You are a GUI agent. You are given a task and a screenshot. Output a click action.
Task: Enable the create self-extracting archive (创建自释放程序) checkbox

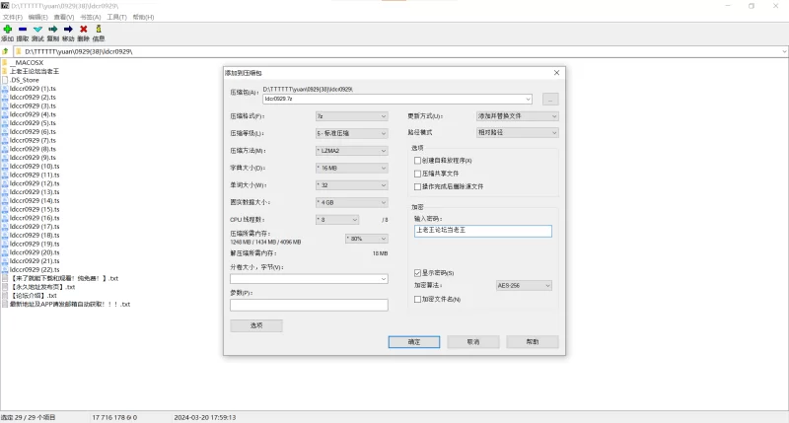point(418,160)
